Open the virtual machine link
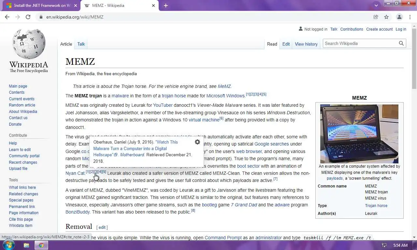 point(204,120)
